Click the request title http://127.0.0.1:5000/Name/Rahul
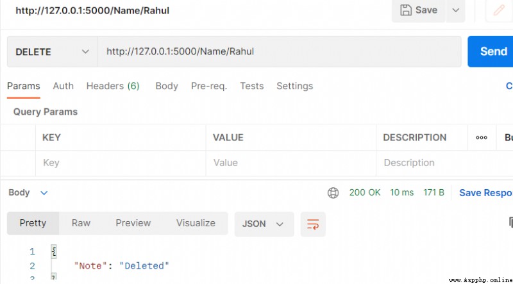Viewport: 513px width, 284px height. coord(92,10)
